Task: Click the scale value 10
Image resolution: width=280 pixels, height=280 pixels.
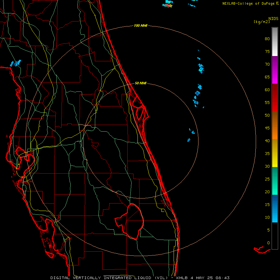Action: (x=267, y=217)
